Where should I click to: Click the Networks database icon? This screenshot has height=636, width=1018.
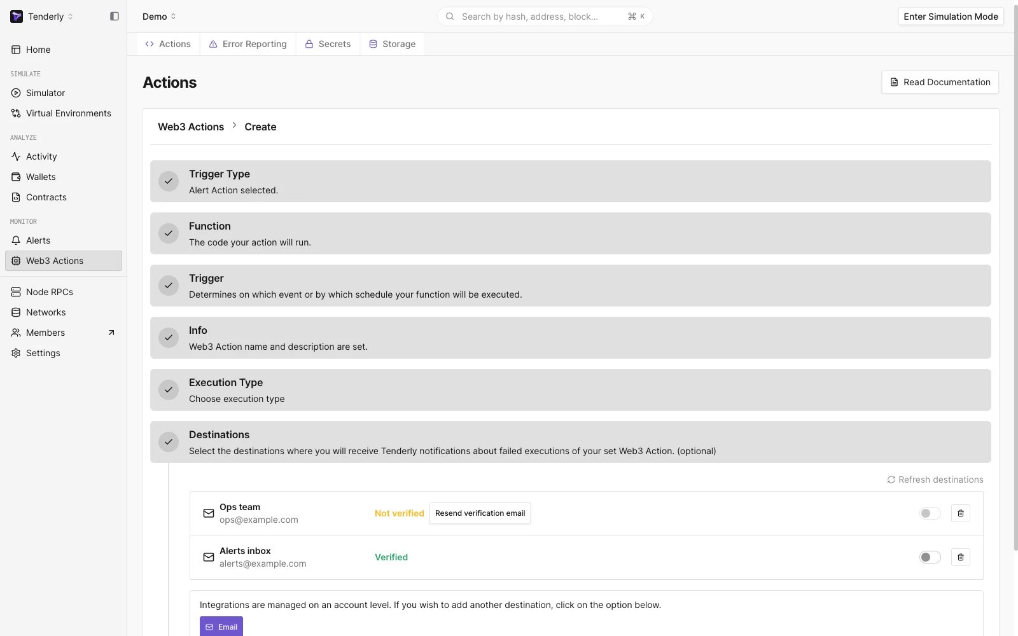pos(16,312)
